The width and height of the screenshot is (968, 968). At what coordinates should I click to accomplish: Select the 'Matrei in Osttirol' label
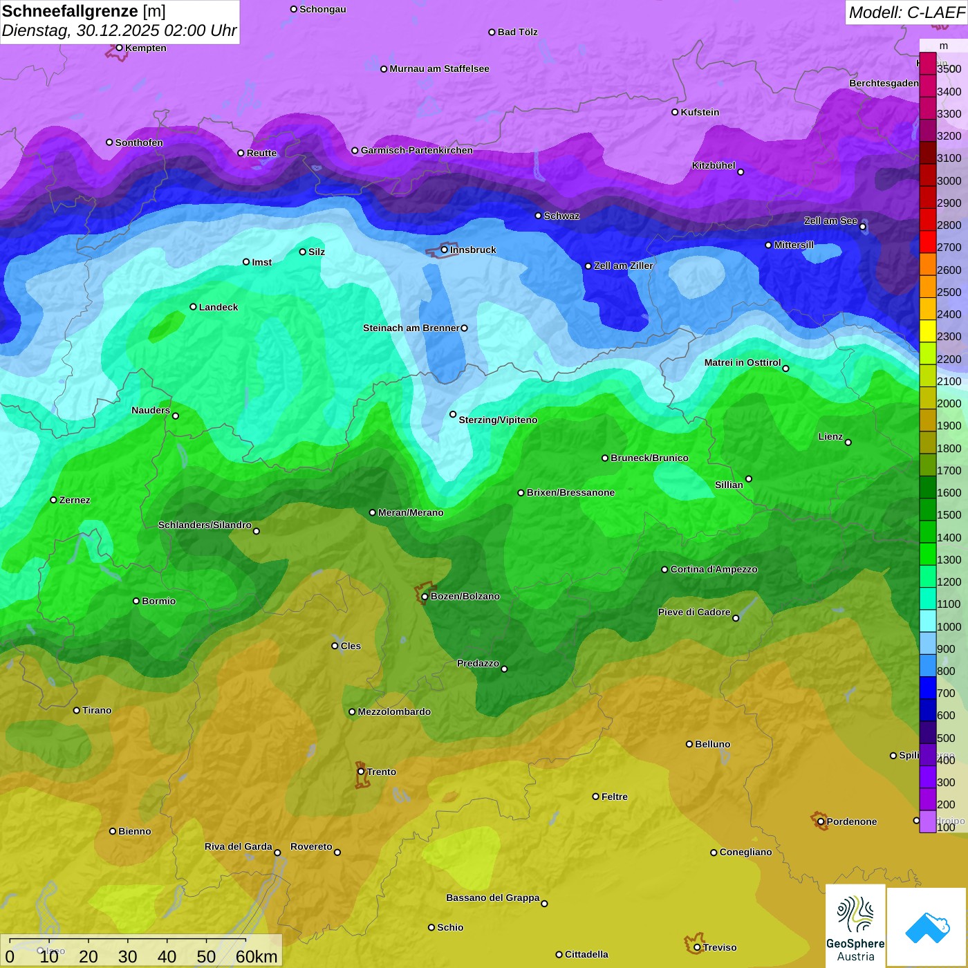click(x=743, y=362)
